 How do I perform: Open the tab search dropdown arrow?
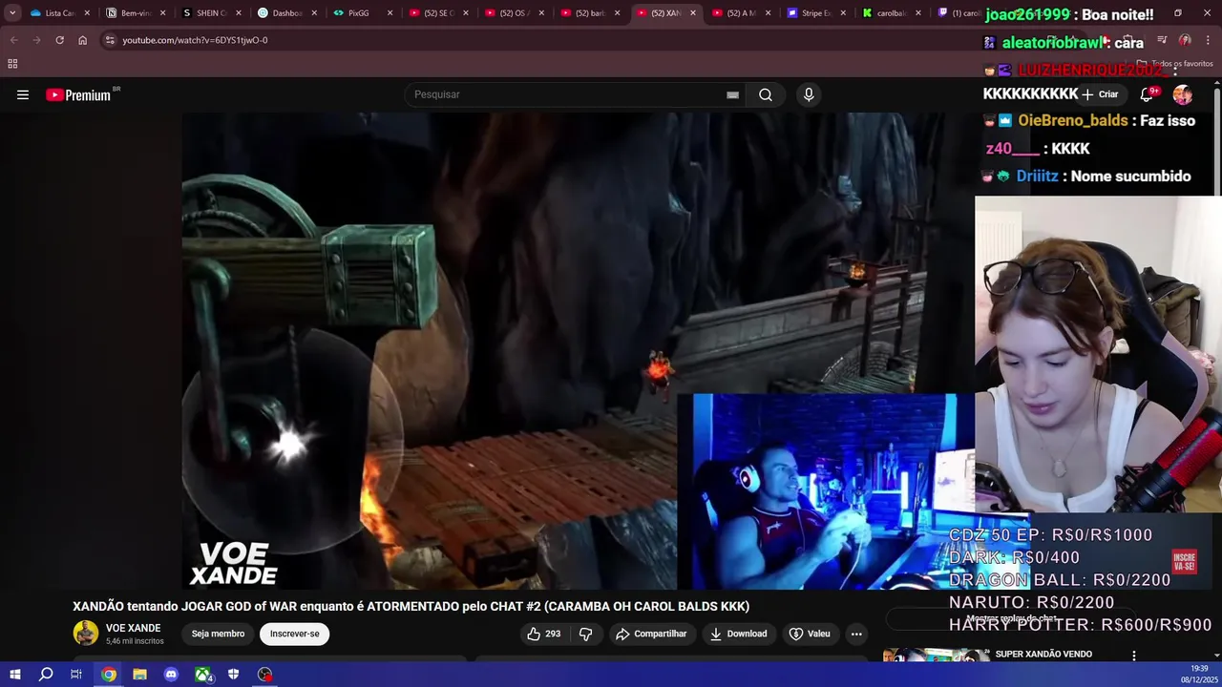click(11, 13)
